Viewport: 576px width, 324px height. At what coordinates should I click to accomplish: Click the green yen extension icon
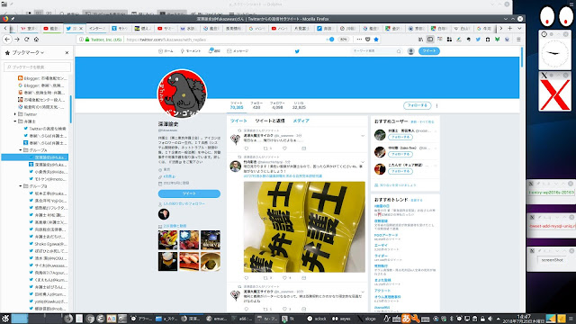click(x=497, y=40)
